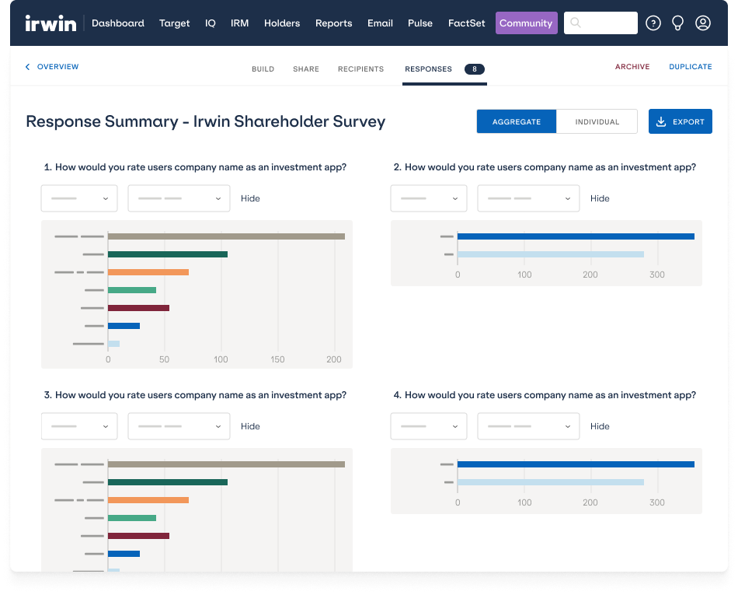Duplicate the shareholder survey
Image resolution: width=738 pixels, height=595 pixels.
click(x=690, y=67)
